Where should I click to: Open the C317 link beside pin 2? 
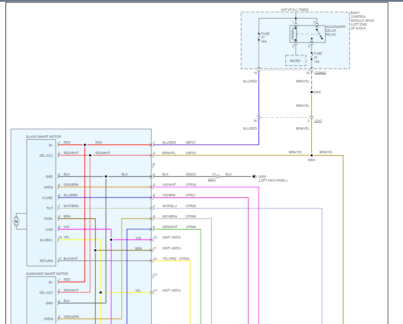[x=318, y=121]
